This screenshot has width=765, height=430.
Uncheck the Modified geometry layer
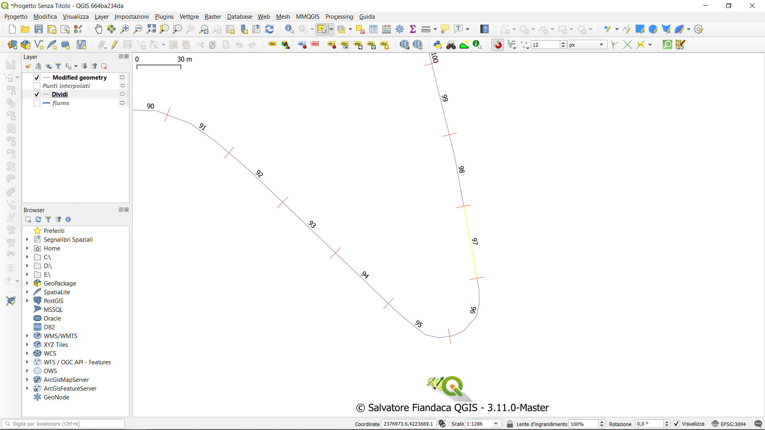pyautogui.click(x=37, y=78)
